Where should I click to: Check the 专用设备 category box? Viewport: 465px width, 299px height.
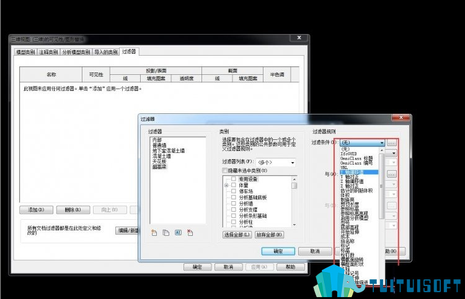[234, 179]
